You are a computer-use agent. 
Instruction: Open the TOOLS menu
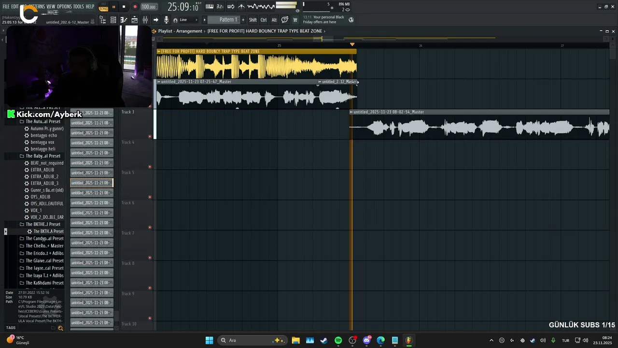point(78,7)
